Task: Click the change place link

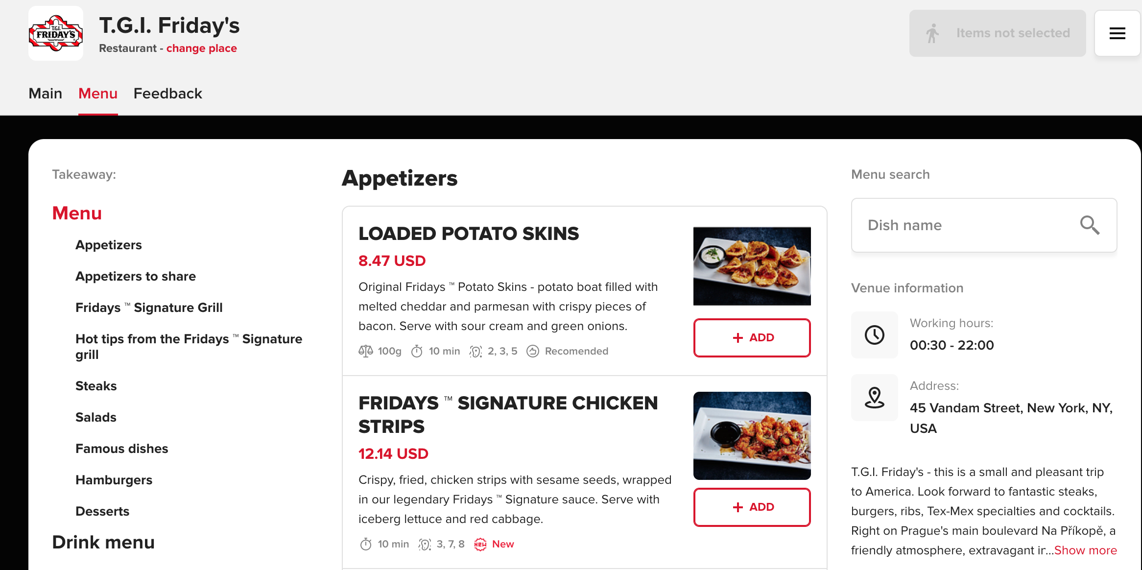Action: (x=201, y=48)
